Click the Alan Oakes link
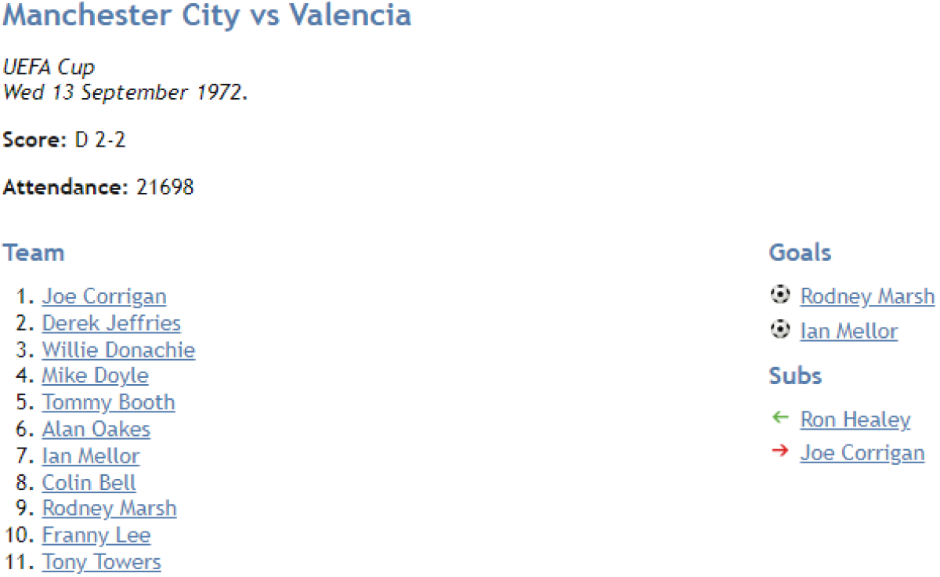This screenshot has height=577, width=940. (96, 430)
